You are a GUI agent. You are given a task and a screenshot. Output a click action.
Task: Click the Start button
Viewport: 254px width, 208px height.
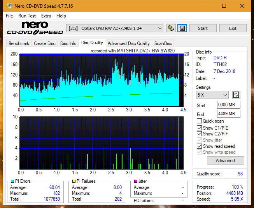(x=203, y=28)
